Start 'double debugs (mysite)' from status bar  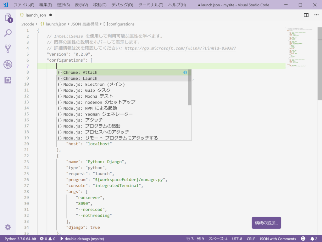tap(82, 239)
